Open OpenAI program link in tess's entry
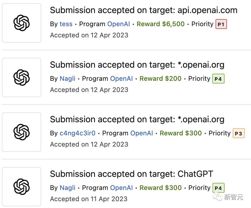 point(118,24)
